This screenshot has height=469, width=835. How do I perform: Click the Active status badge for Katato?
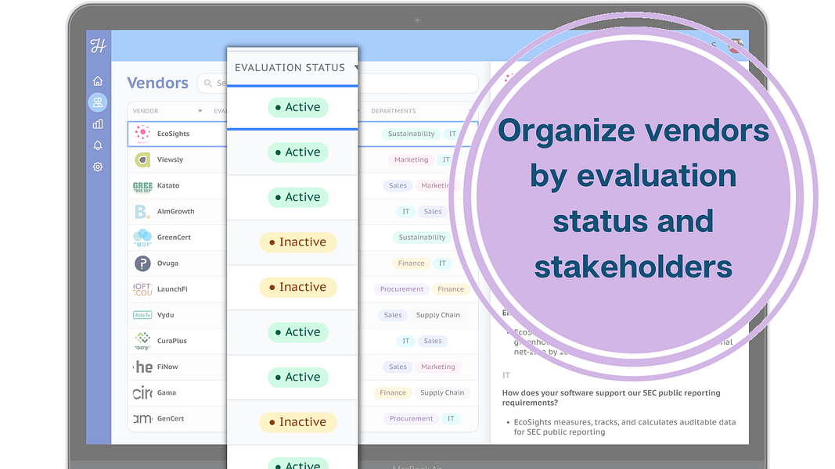(298, 197)
